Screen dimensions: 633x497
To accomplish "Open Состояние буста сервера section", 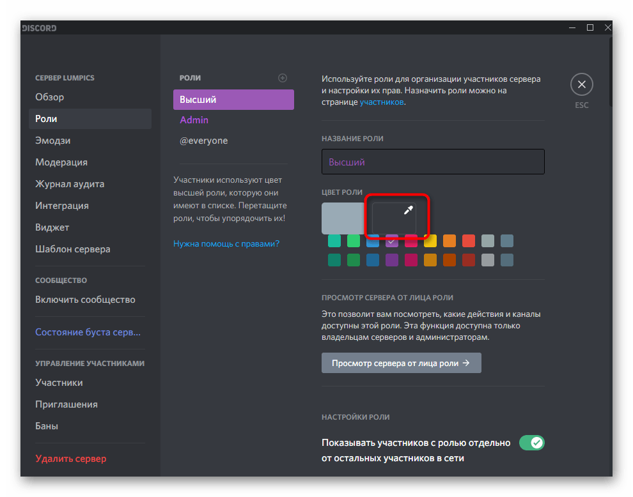I will coord(88,332).
